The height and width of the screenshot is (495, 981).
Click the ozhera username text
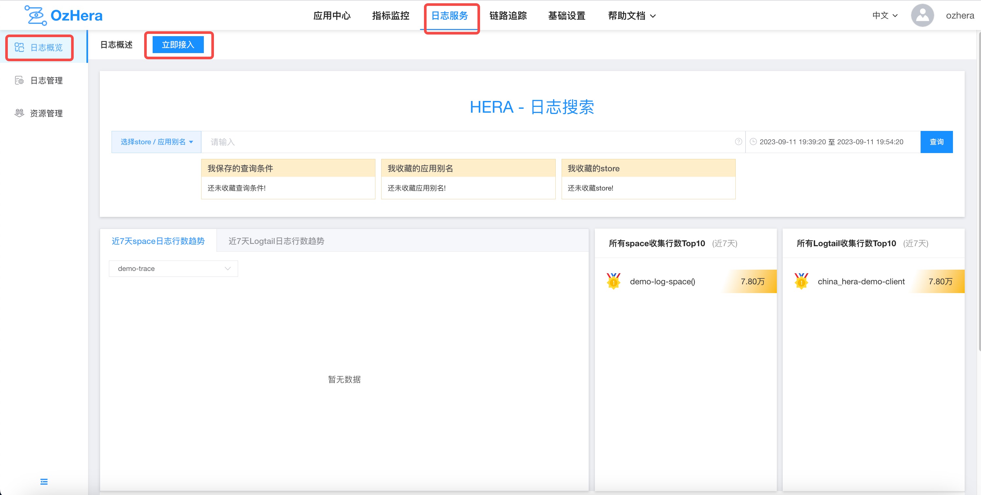click(x=960, y=16)
